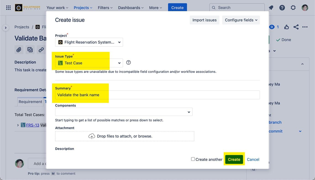Open the Project dropdown

[x=89, y=42]
